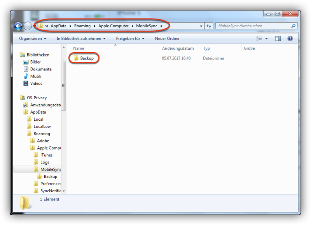
Task: Expand the arrow after Roaming in path
Action: (x=94, y=26)
